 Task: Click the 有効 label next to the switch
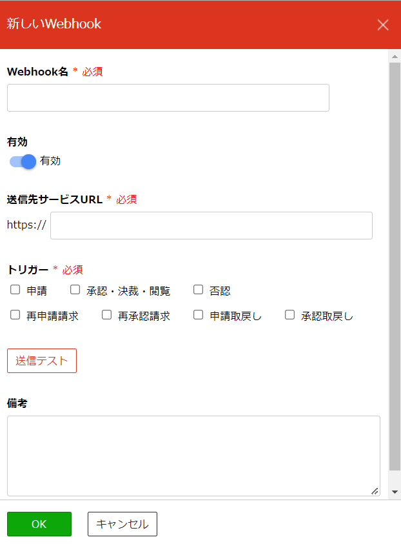pos(50,161)
